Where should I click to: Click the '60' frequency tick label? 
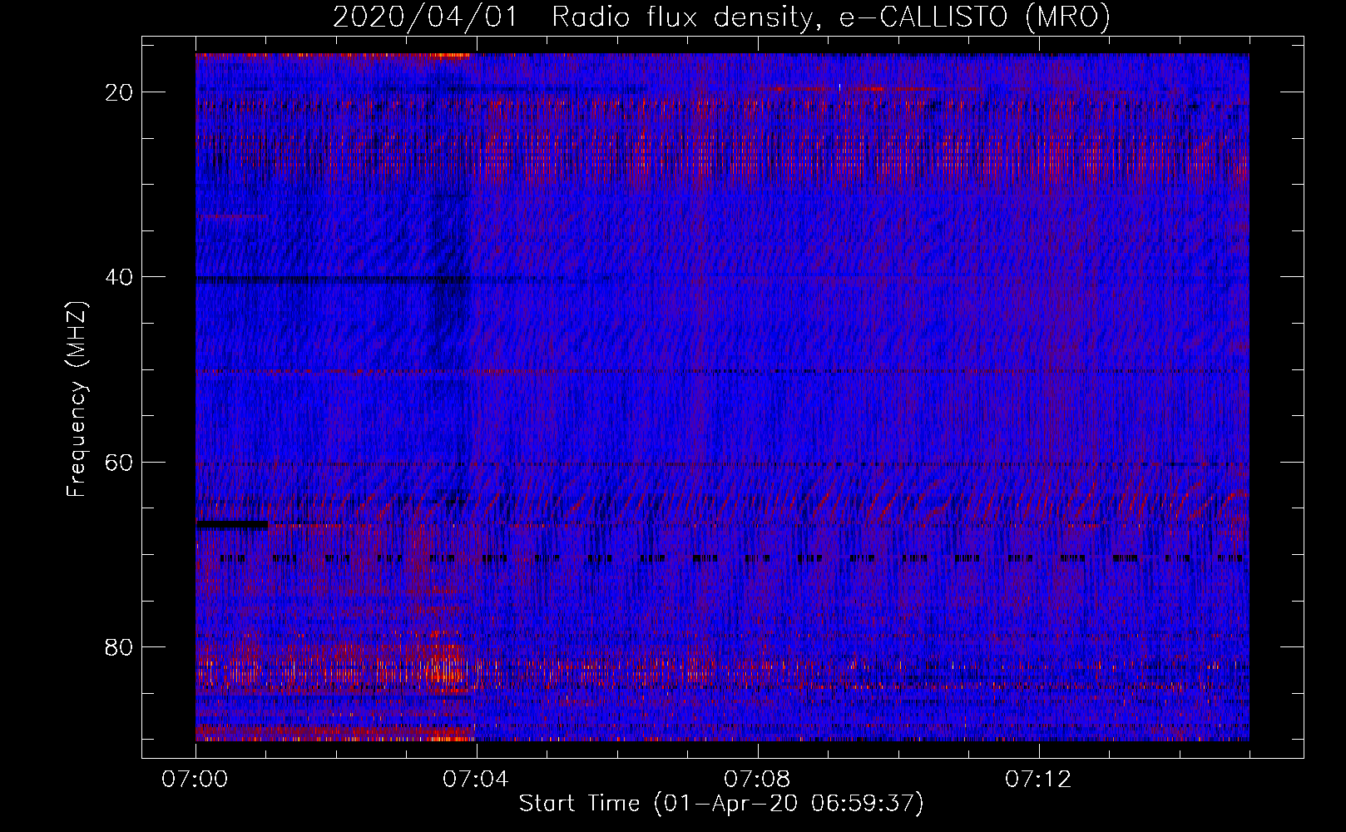pos(120,462)
